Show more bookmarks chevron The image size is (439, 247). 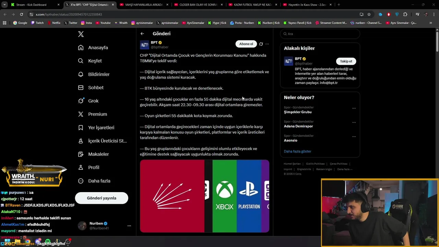(431, 23)
